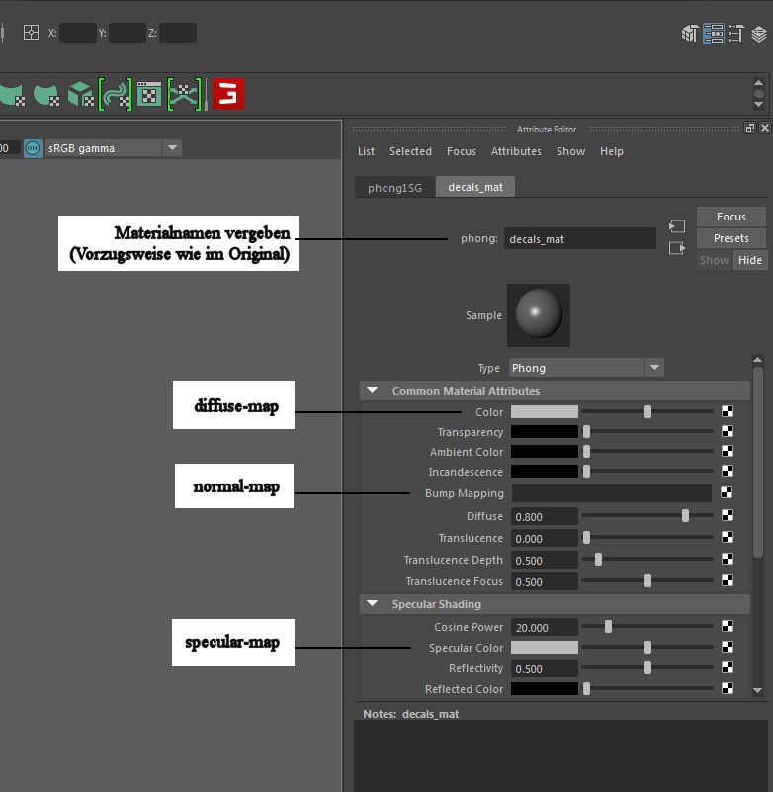Click the input connection arrow icon beside material name

[676, 226]
